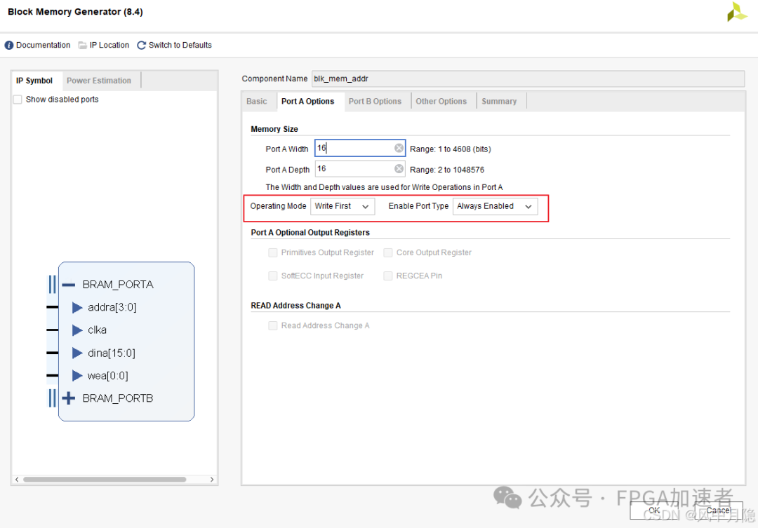Enable Show disabled ports checkbox
This screenshot has height=528, width=758.
click(x=18, y=100)
